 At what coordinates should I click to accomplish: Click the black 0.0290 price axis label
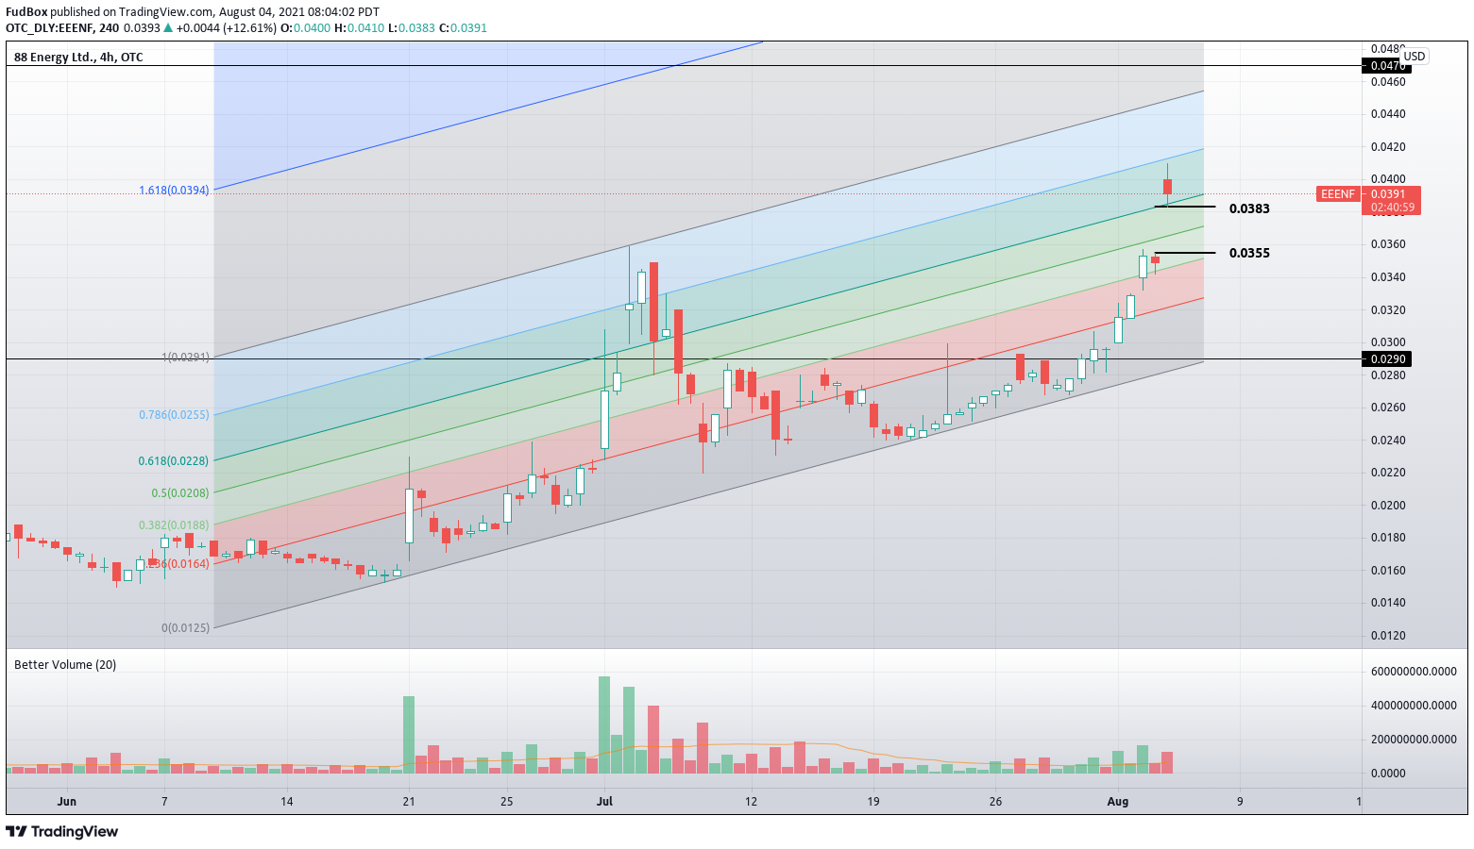(1386, 359)
